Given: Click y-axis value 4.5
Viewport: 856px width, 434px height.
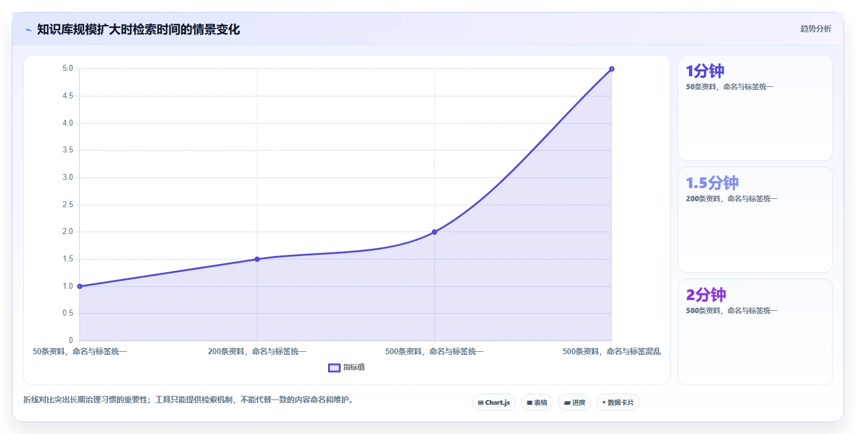Looking at the screenshot, I should coord(68,96).
